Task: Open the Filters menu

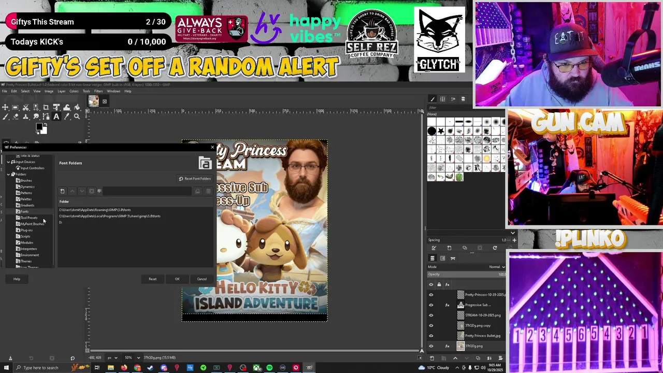Action: point(98,91)
